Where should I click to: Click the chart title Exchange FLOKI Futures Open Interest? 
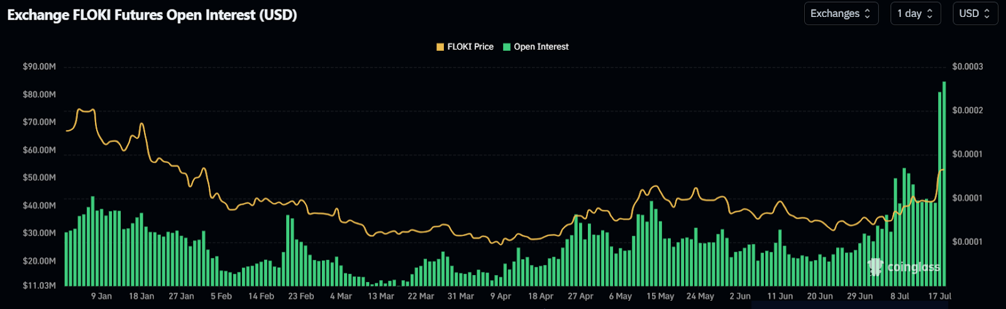point(152,14)
